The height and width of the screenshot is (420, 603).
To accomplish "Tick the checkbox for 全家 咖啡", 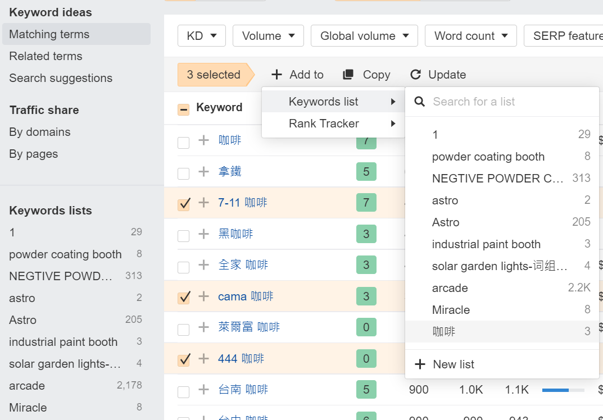I will point(184,266).
